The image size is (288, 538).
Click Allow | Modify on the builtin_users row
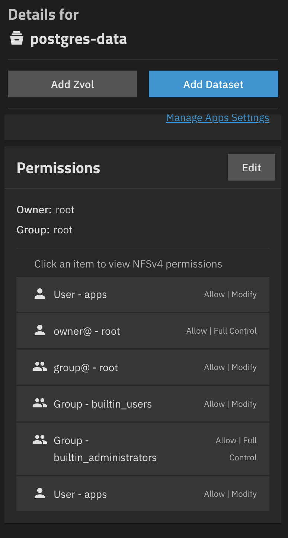pyautogui.click(x=230, y=404)
